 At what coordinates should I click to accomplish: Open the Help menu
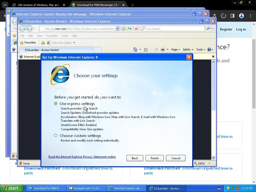coord(74,36)
